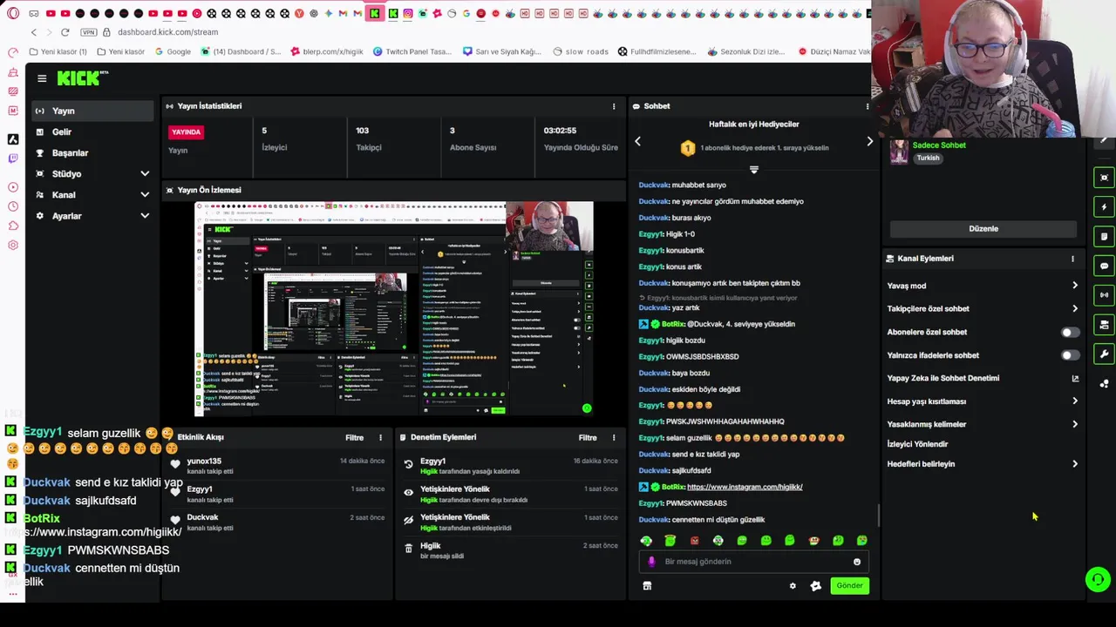Open BotRix instagram link in chat
The height and width of the screenshot is (627, 1116).
(x=745, y=487)
